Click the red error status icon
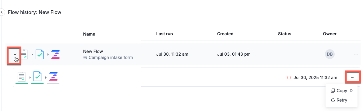This screenshot has width=363, height=111. coord(289,78)
